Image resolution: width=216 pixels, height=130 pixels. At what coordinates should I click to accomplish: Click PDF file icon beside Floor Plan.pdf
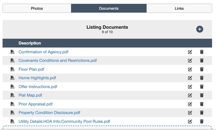[x=13, y=69]
